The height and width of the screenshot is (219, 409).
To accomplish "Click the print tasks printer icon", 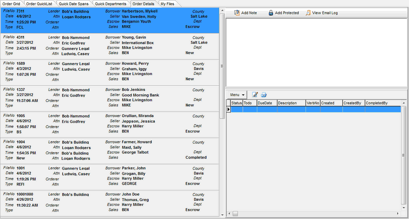I will point(263,95).
